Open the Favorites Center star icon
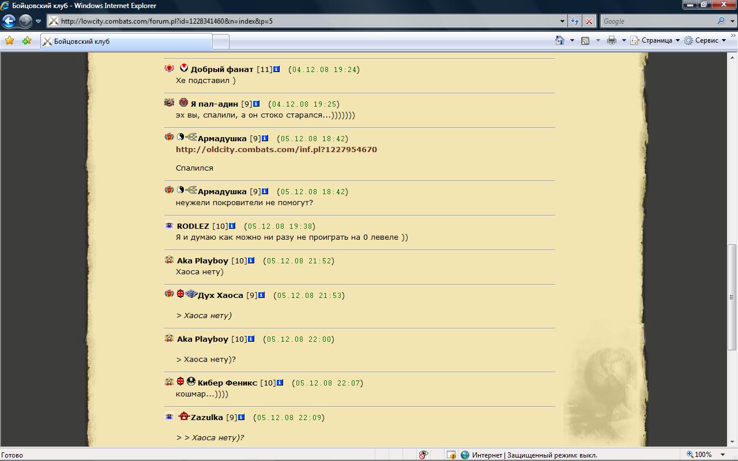 [9, 41]
